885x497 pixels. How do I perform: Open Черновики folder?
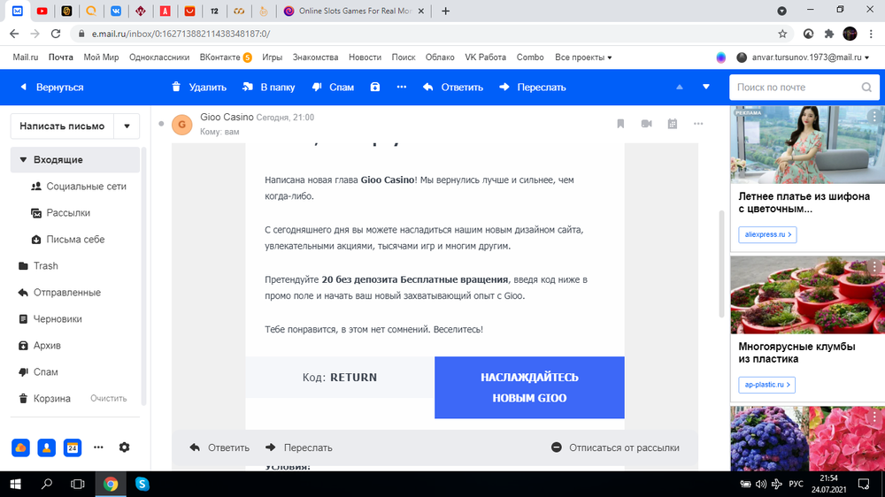click(x=50, y=318)
